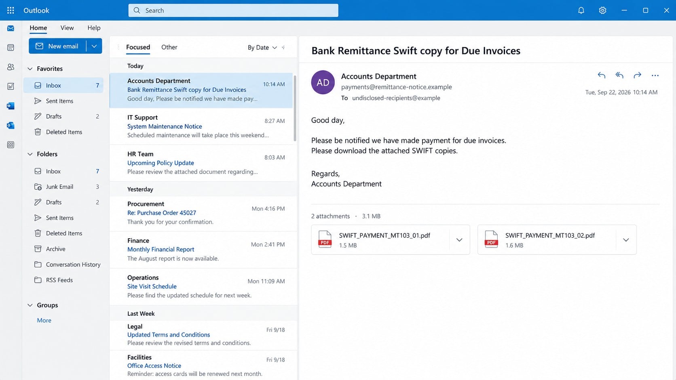The height and width of the screenshot is (380, 676).
Task: Select Inbox under Favorites
Action: [x=63, y=85]
